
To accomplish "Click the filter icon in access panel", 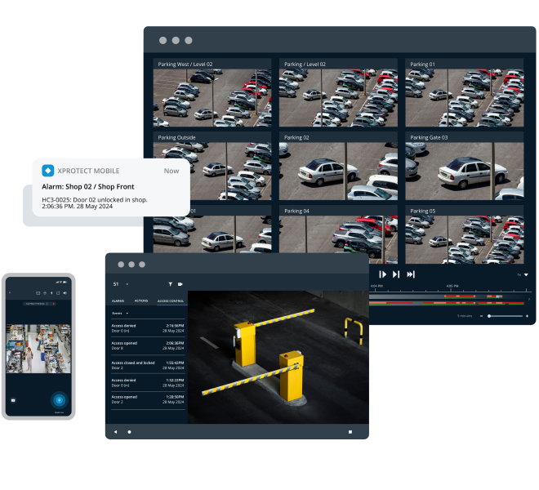I will click(x=171, y=284).
